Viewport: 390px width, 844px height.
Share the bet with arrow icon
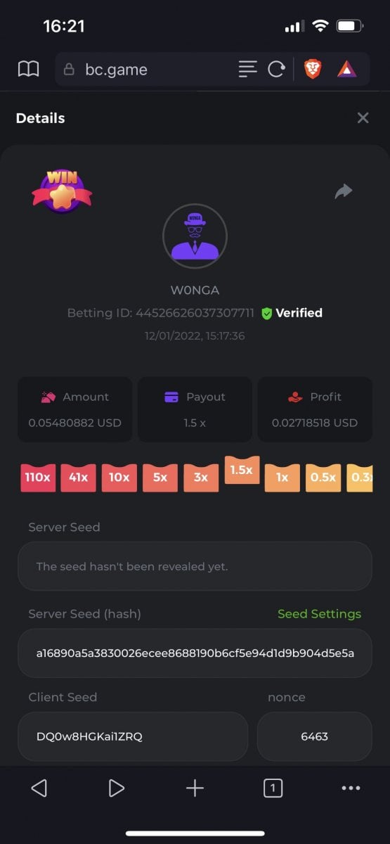344,191
